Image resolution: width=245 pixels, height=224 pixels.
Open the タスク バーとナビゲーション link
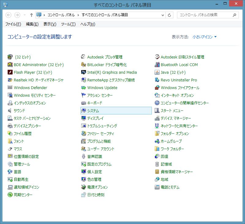pos(32,118)
